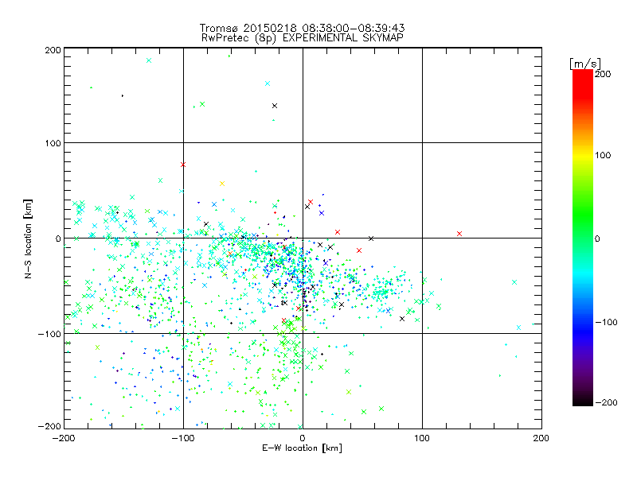This screenshot has height=477, width=637.
Task: Click the colorbar tick label "-200"
Action: click(x=606, y=402)
